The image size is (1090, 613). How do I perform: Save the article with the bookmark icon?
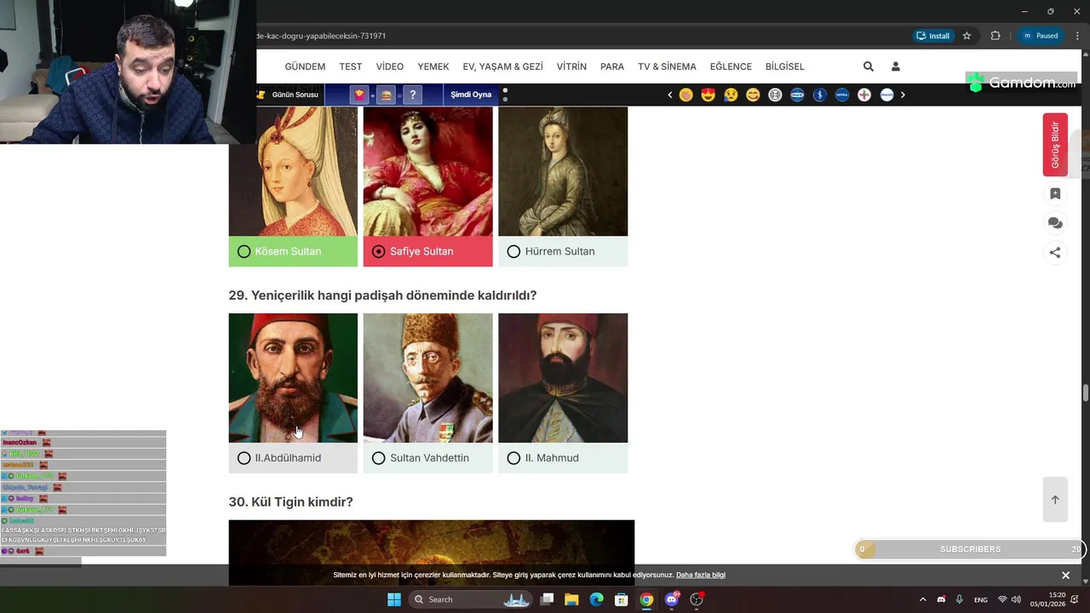pos(1055,194)
